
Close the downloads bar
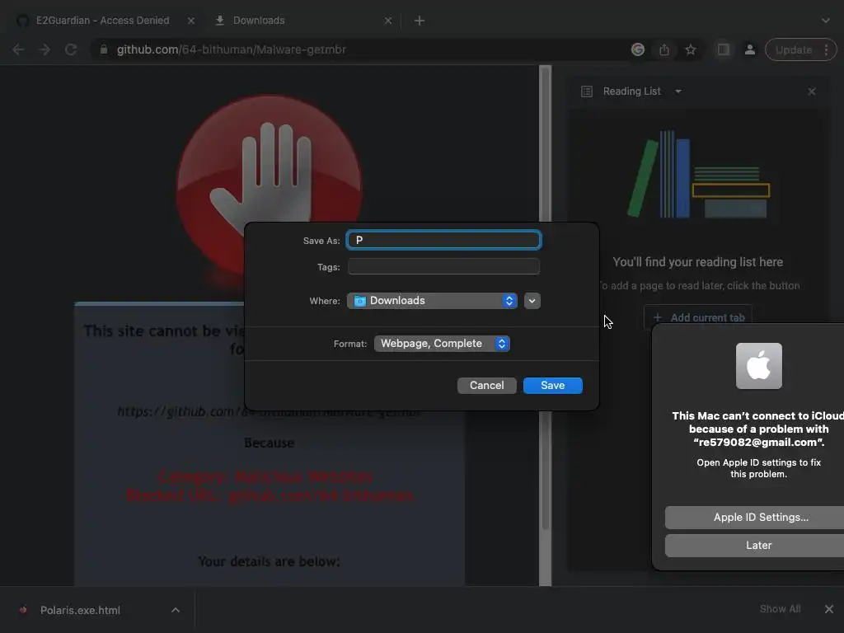coord(829,609)
